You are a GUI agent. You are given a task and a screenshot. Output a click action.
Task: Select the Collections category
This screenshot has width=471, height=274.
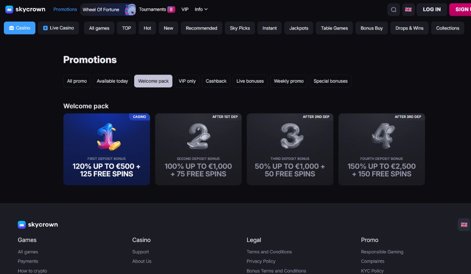pyautogui.click(x=447, y=28)
